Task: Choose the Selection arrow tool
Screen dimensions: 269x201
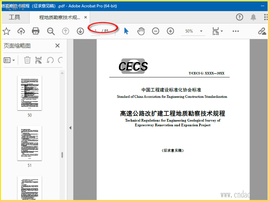Action: 126,31
